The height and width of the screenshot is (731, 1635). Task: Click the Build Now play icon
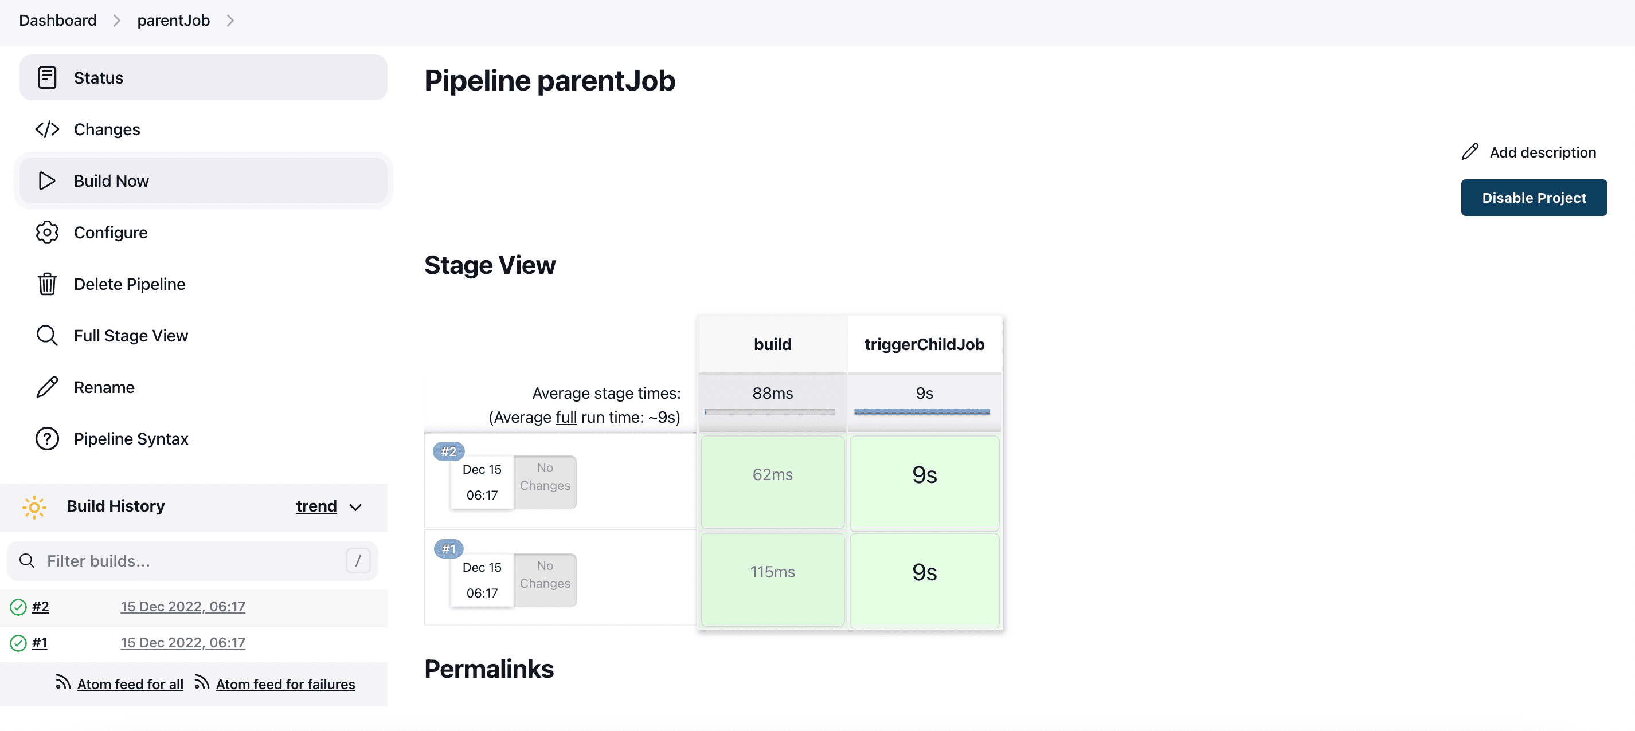tap(46, 181)
